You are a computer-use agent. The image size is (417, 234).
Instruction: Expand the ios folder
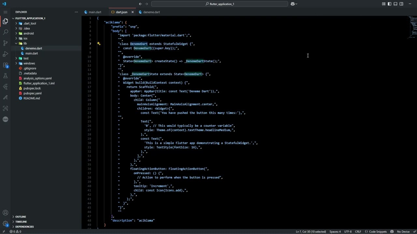[x=16, y=38]
